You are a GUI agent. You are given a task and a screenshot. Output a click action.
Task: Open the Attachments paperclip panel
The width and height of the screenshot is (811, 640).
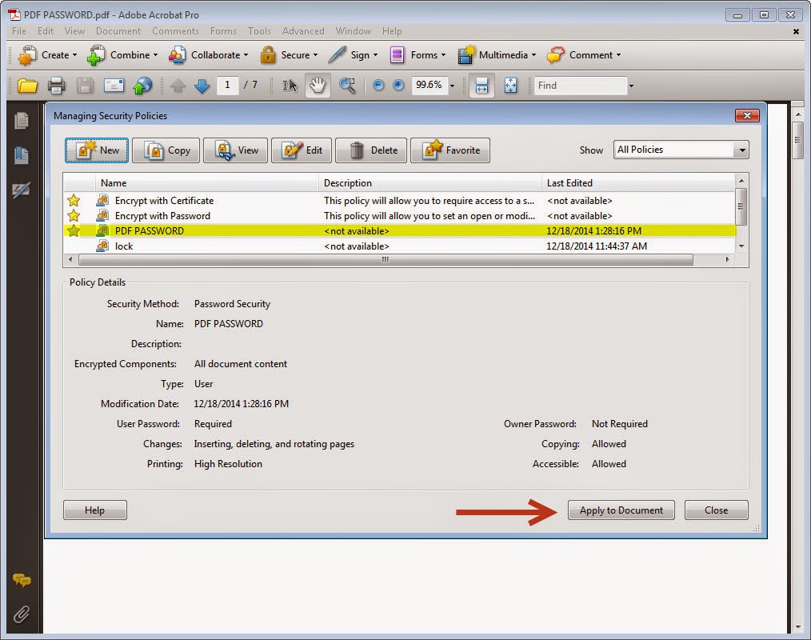(22, 614)
